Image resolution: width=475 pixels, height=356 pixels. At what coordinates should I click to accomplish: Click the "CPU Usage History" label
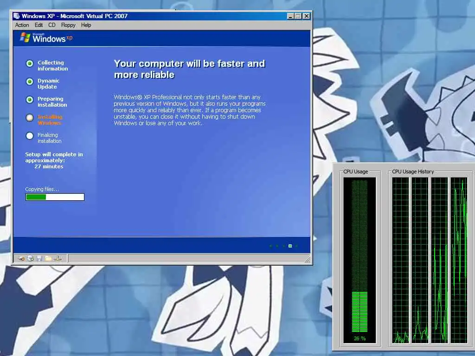[413, 172]
